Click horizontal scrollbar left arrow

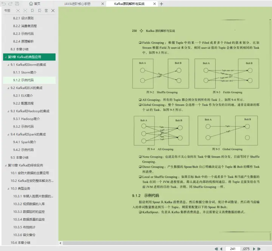point(60,243)
